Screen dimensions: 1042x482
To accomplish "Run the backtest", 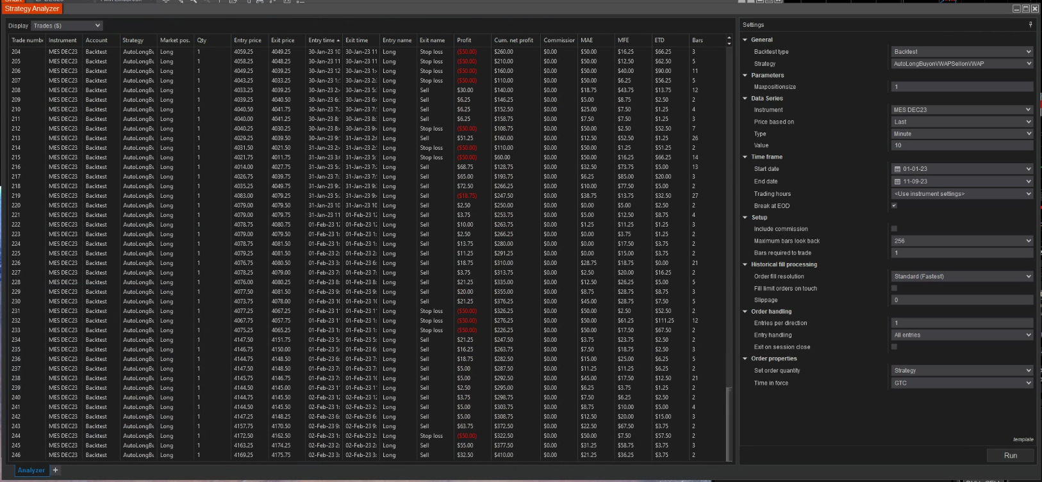I will (x=1011, y=455).
